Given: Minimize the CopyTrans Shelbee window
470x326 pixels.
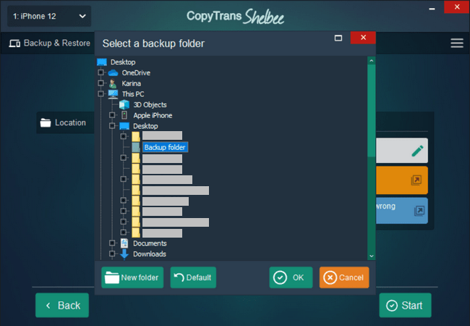Looking at the screenshot, I should [x=432, y=9].
